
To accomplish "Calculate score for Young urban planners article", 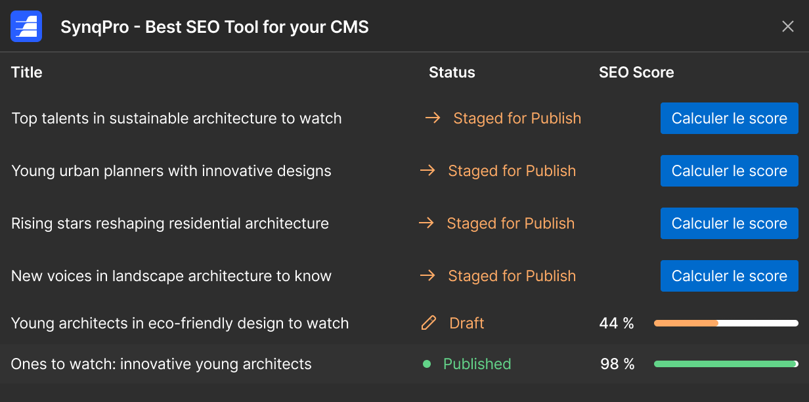I will [729, 171].
